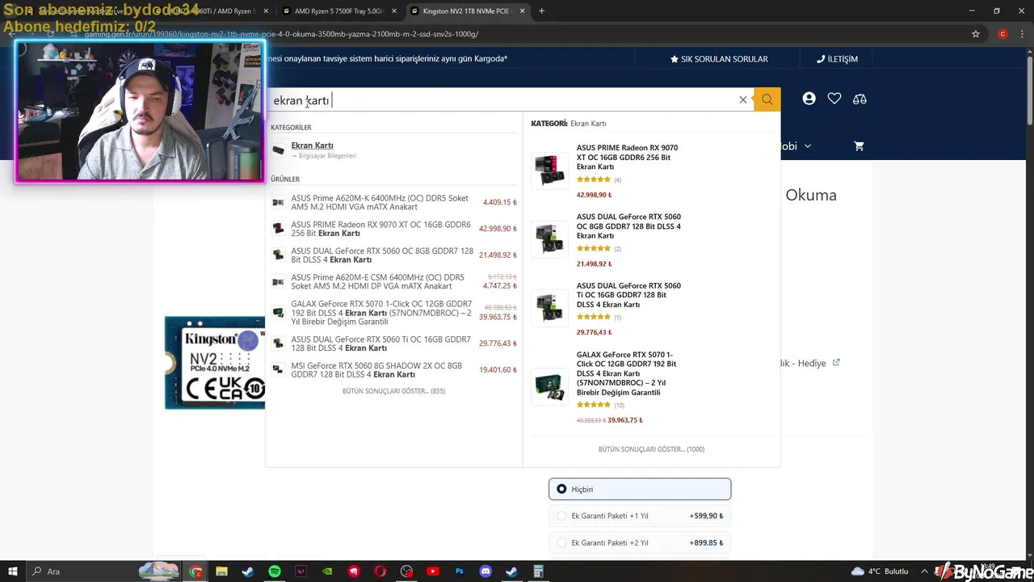Open the product compare scale icon
Image resolution: width=1034 pixels, height=582 pixels.
point(860,99)
